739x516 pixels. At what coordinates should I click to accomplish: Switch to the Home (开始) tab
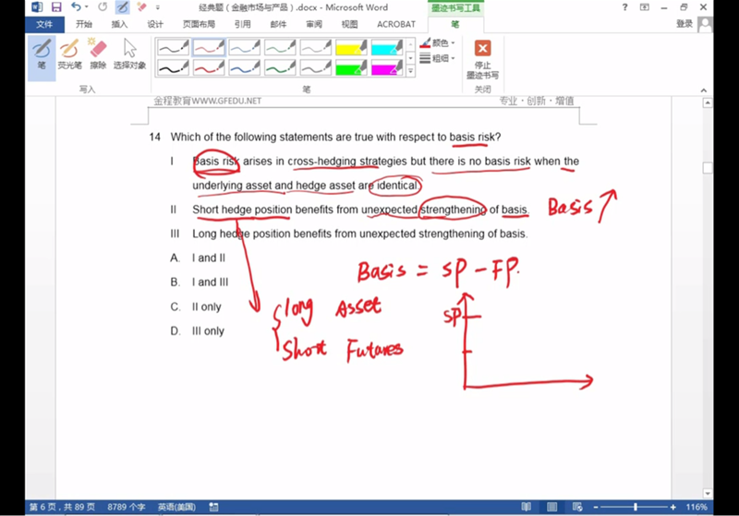(84, 24)
